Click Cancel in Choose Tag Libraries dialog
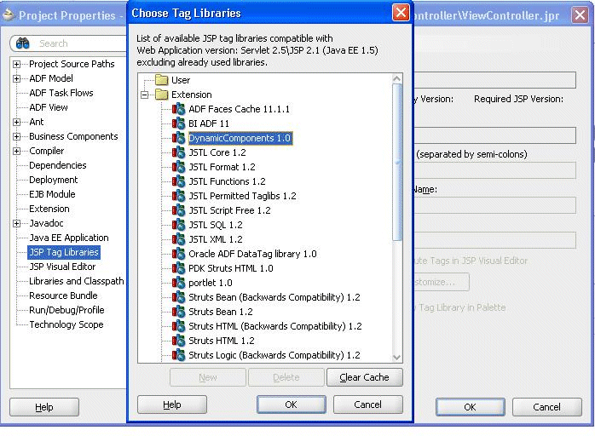595x436 pixels. pos(367,404)
